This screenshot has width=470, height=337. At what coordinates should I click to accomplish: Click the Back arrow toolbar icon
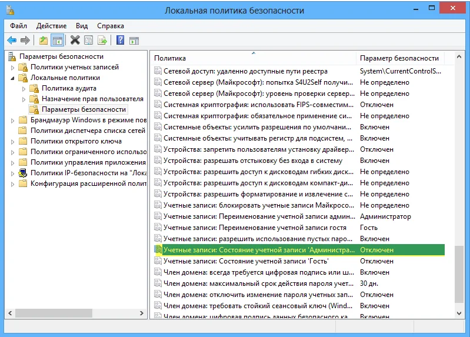coord(12,40)
